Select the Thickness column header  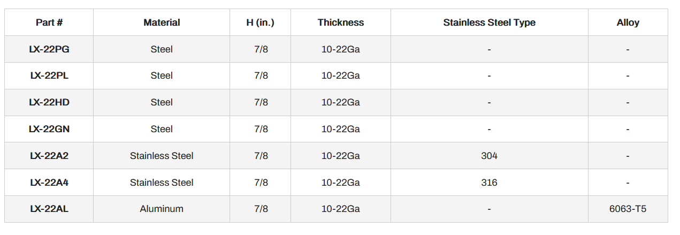click(340, 22)
